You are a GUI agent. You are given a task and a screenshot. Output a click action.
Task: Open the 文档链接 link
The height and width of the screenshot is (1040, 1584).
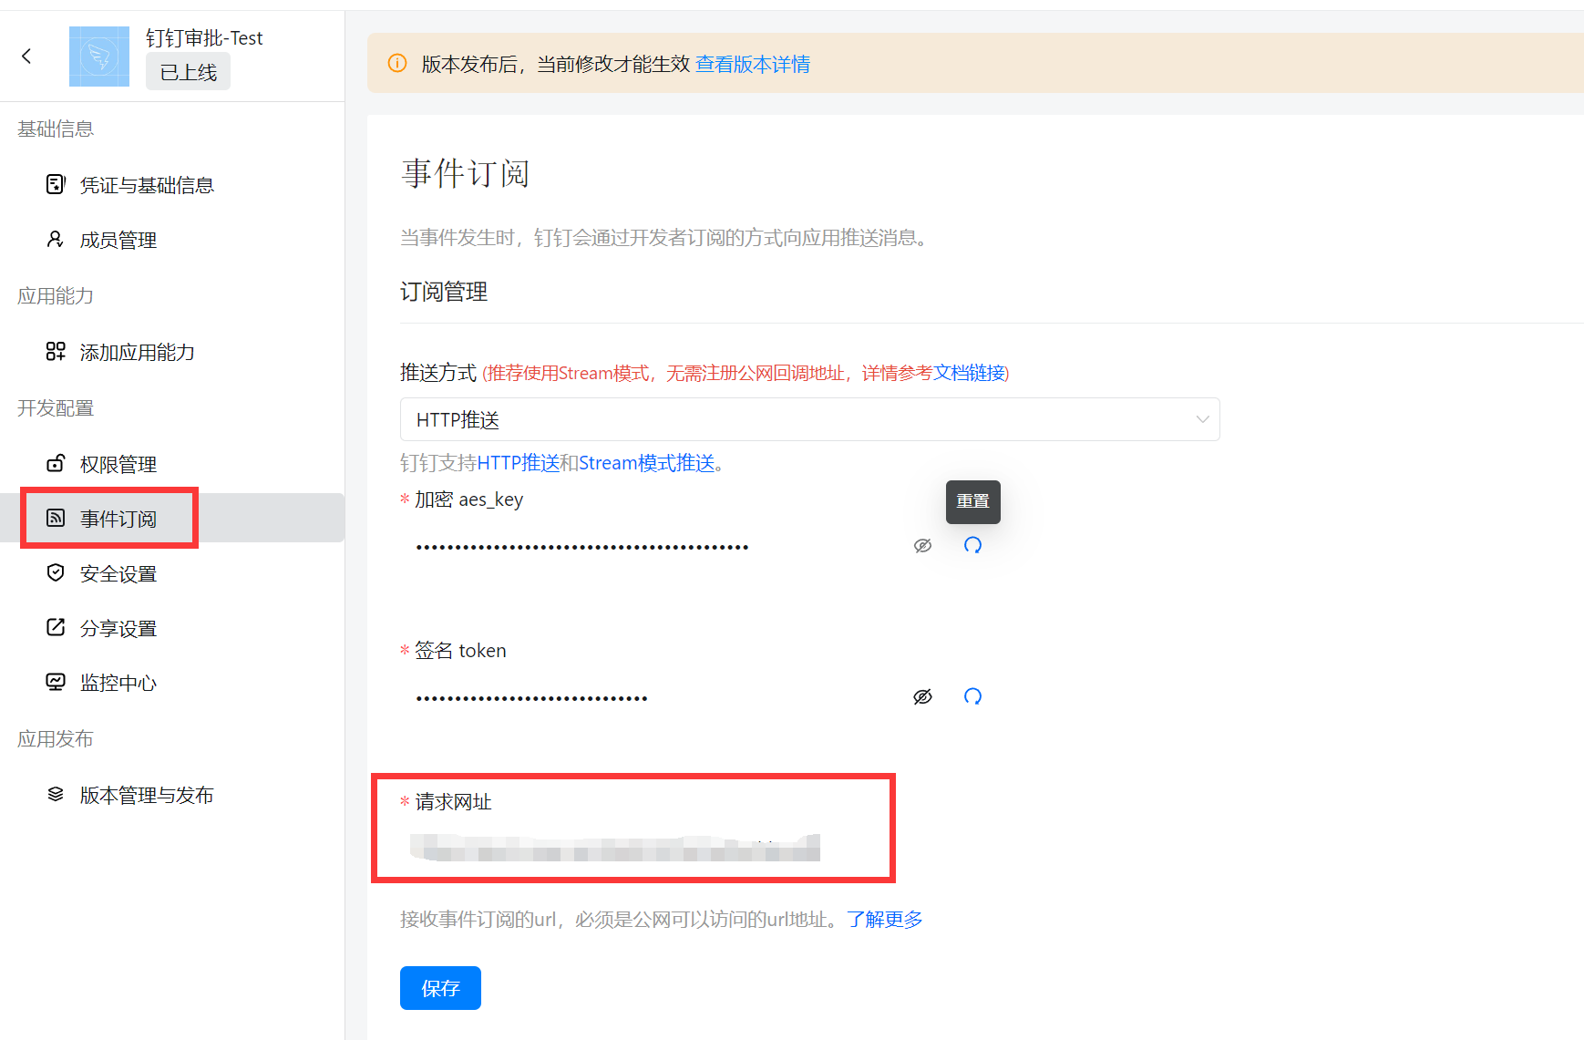point(968,373)
